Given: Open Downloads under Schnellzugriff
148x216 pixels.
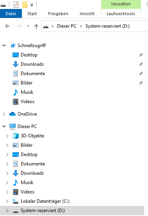Looking at the screenshot, I should coord(32,64).
